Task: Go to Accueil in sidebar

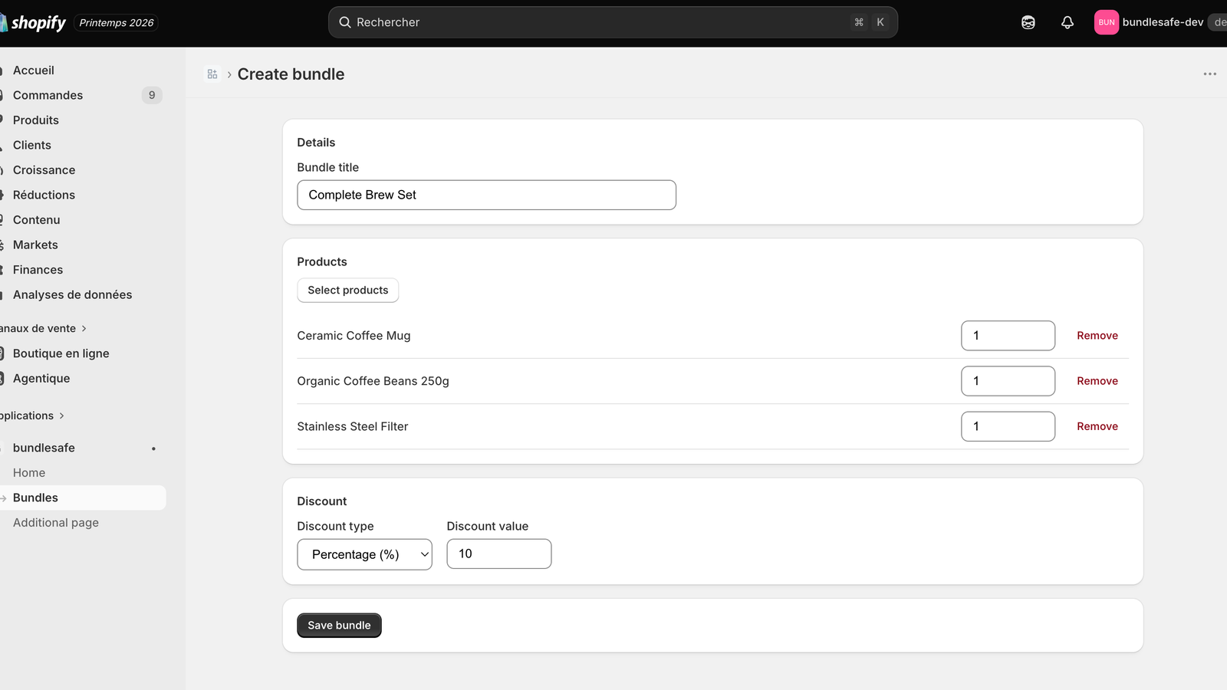Action: (34, 71)
